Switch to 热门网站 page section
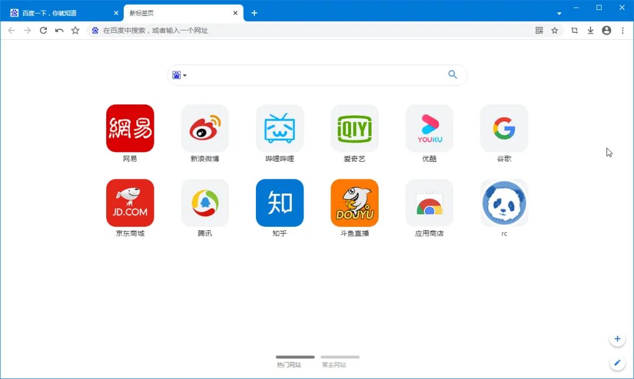 coord(295,361)
